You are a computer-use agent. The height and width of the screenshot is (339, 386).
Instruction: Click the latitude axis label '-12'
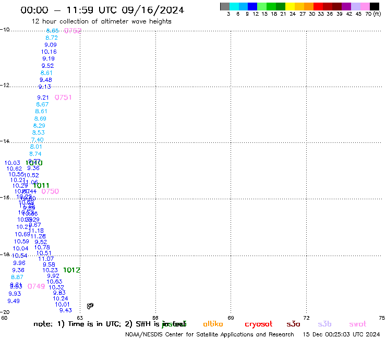(5, 85)
